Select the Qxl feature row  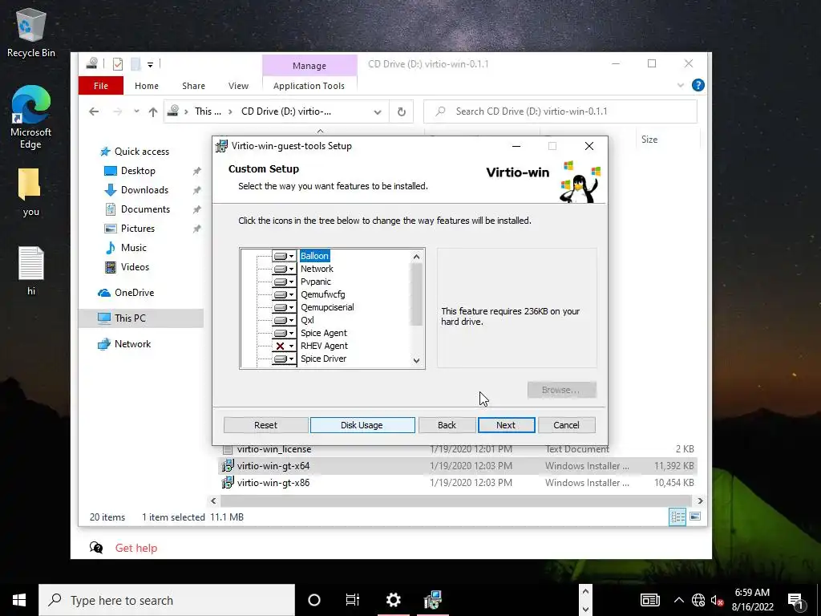tap(307, 320)
